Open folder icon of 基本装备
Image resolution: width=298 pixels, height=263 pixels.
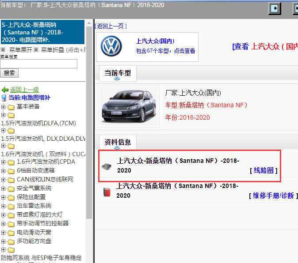[11, 107]
